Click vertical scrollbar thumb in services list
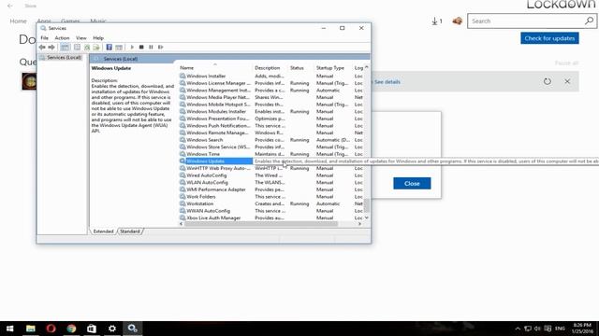 [x=367, y=205]
